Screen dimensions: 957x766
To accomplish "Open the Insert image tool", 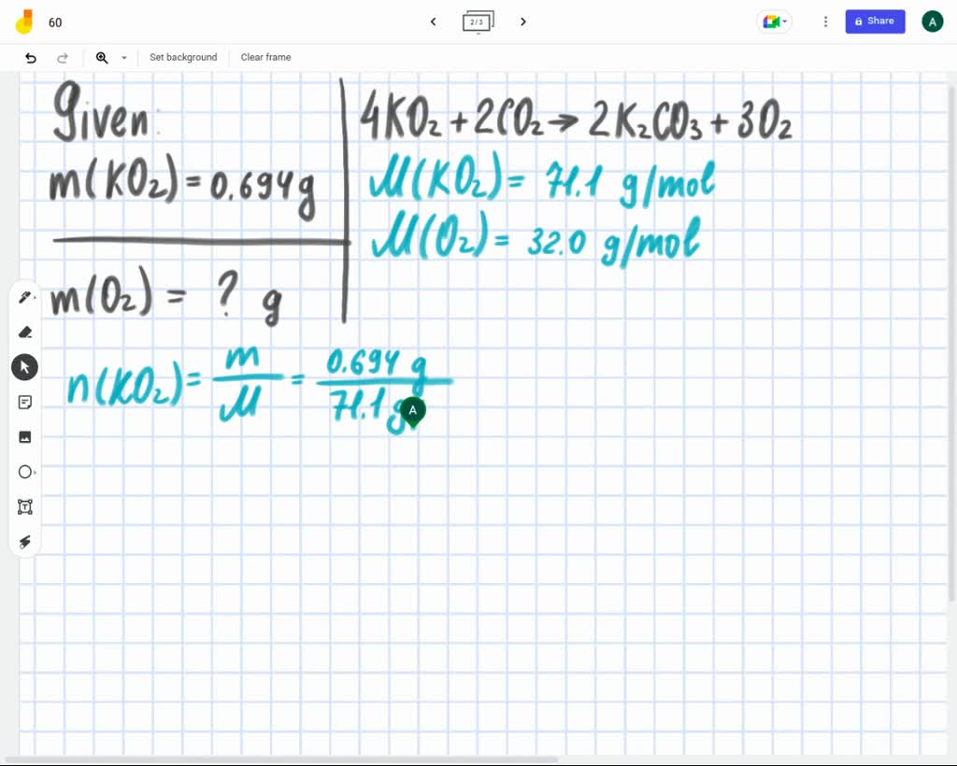I will tap(25, 436).
